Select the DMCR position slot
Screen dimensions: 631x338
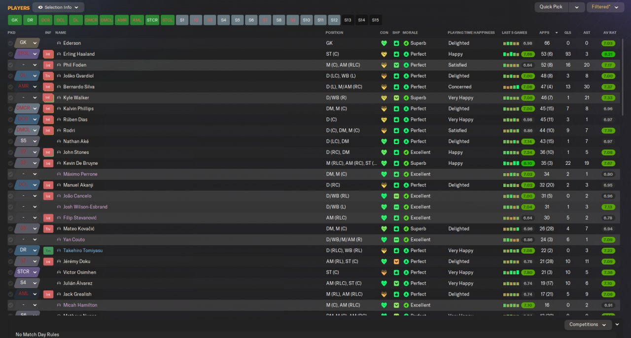click(x=91, y=20)
